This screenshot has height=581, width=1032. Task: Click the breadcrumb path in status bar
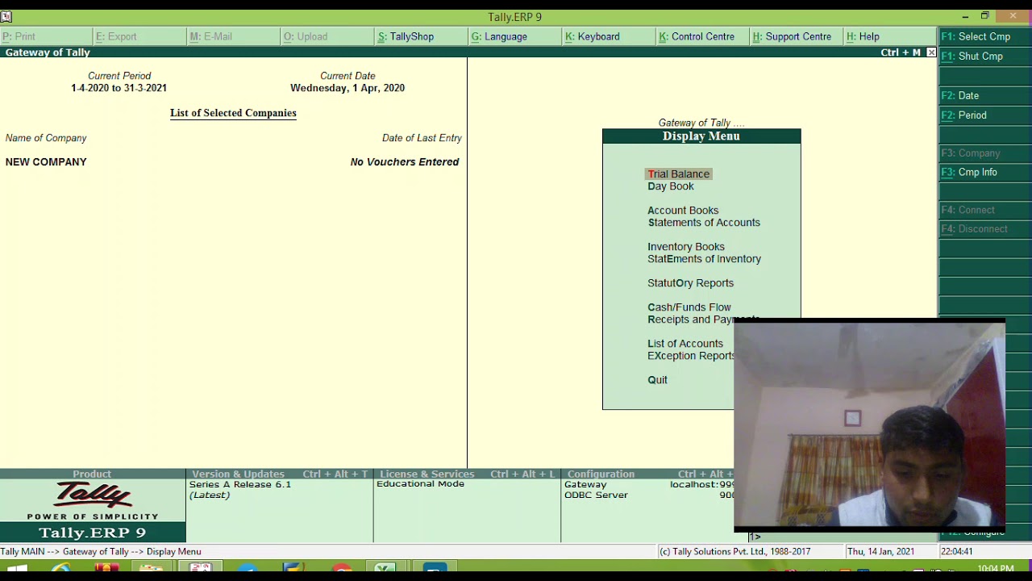(101, 552)
